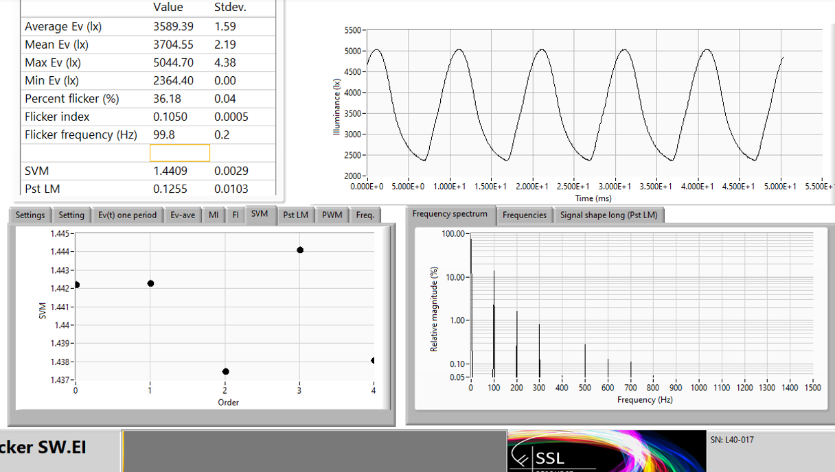Screen dimensions: 835x472
Task: Click the SVM tab
Action: [x=260, y=214]
